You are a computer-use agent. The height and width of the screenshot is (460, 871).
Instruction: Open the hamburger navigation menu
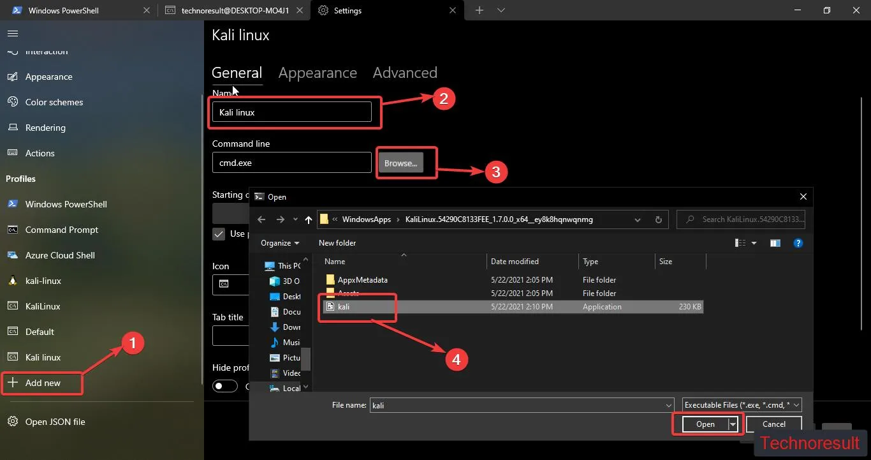point(13,33)
